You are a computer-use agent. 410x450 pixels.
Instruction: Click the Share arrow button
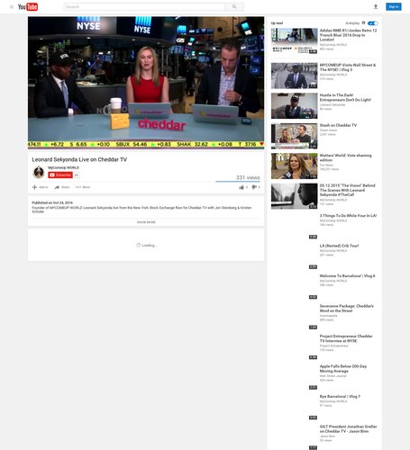pyautogui.click(x=61, y=187)
